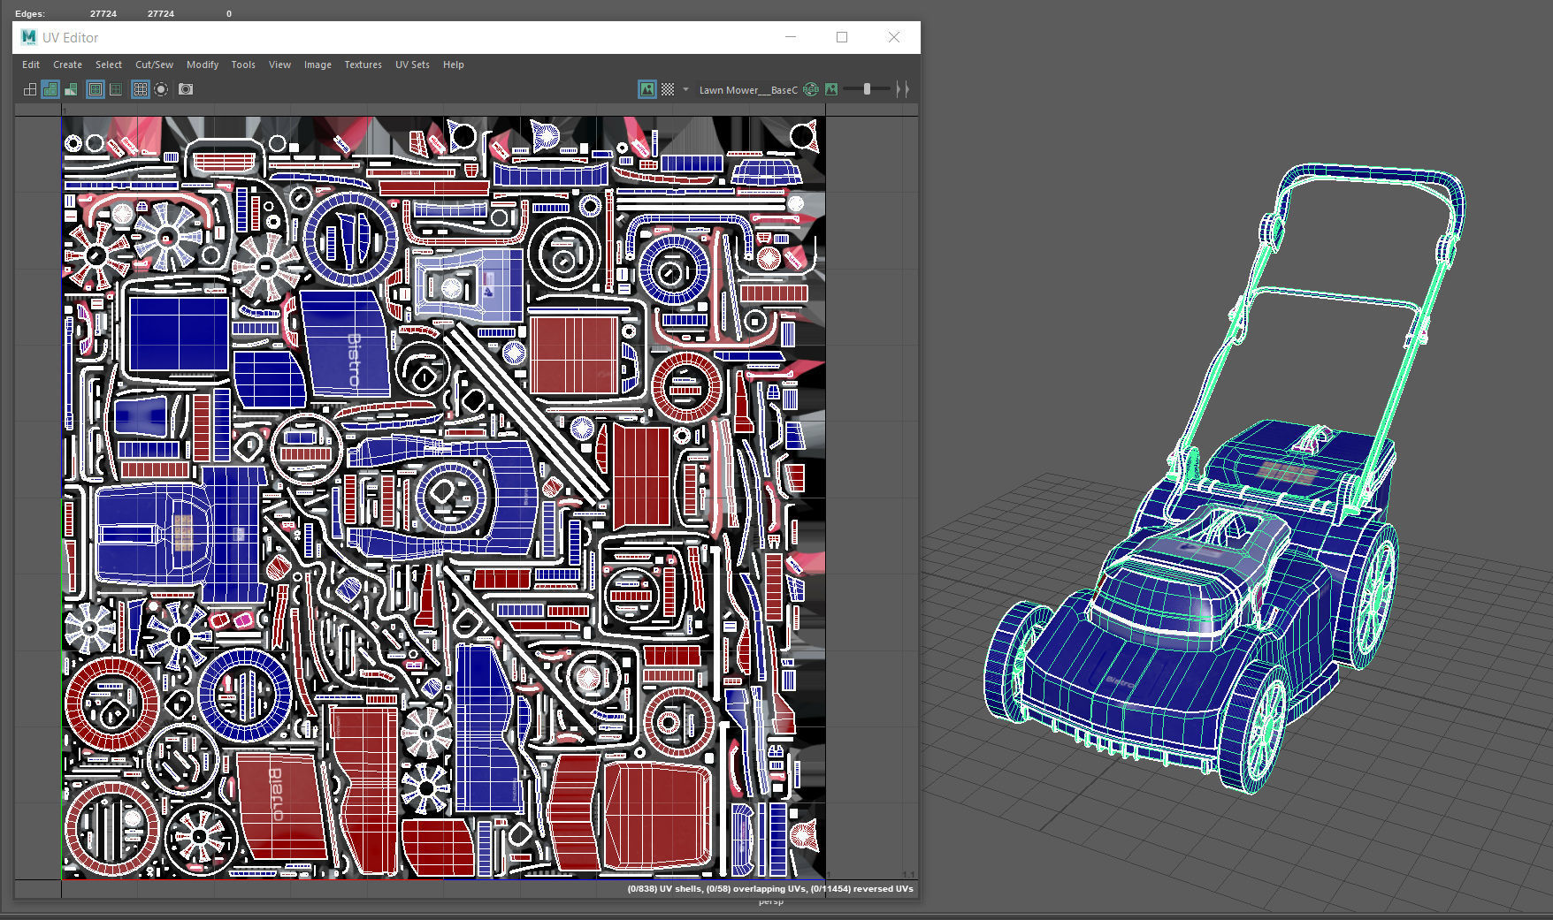Open the View menu
Image resolution: width=1553 pixels, height=920 pixels.
(279, 65)
